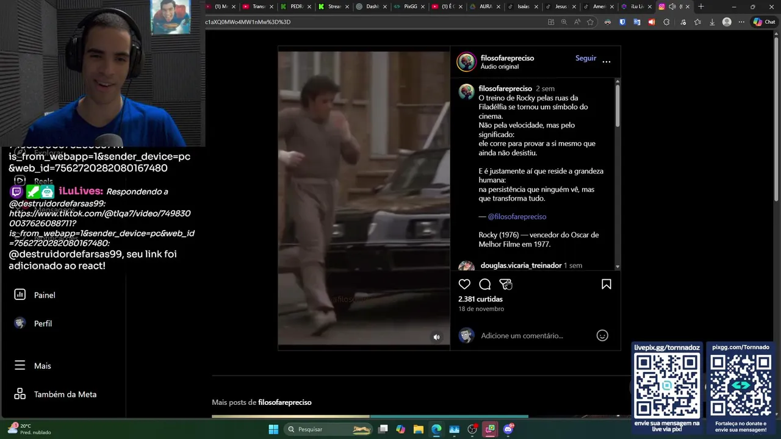This screenshot has height=439, width=781.
Task: Add page to favorites with star icon
Action: point(590,22)
